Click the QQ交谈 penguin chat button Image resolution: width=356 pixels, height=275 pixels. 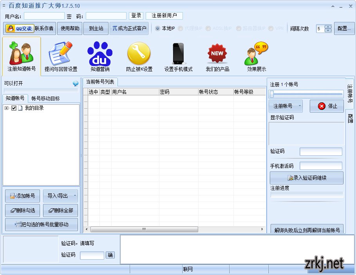tap(20, 28)
